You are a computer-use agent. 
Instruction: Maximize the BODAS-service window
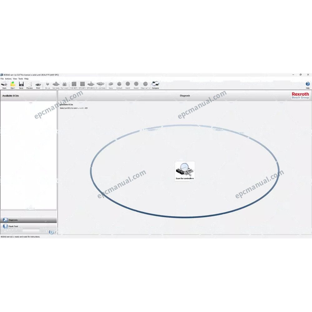[300, 75]
